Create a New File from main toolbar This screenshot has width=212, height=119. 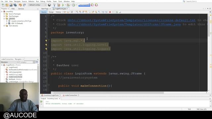click(3, 5)
